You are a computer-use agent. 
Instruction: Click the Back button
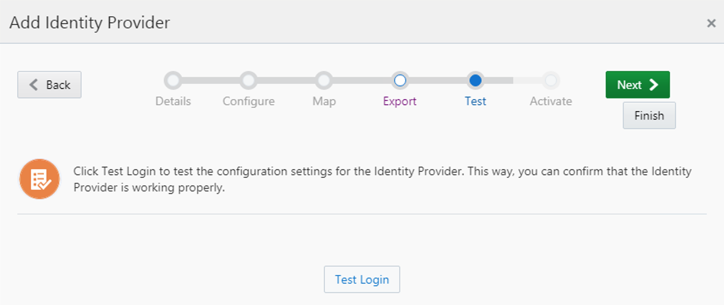point(49,85)
